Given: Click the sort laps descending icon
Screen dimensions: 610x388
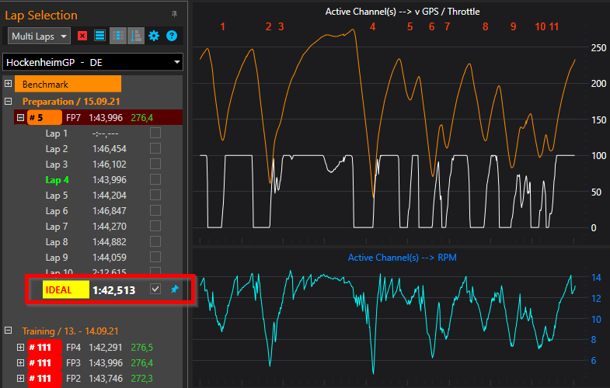Looking at the screenshot, I should pyautogui.click(x=135, y=36).
